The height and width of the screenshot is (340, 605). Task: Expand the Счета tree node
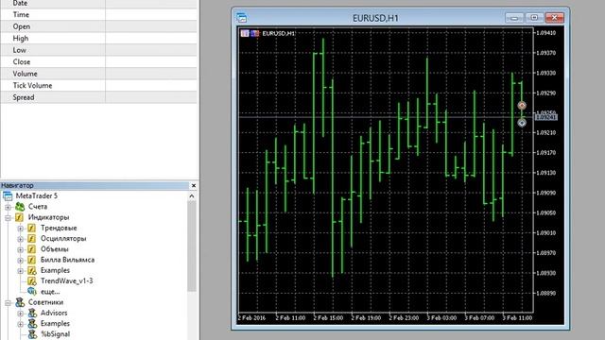[8, 208]
